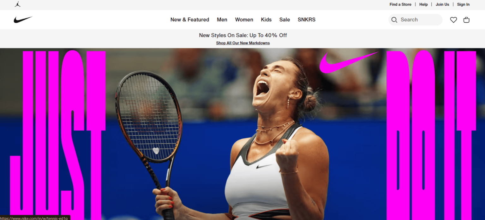Go to the SNKRS menu item
The image size is (485, 220).
(307, 20)
